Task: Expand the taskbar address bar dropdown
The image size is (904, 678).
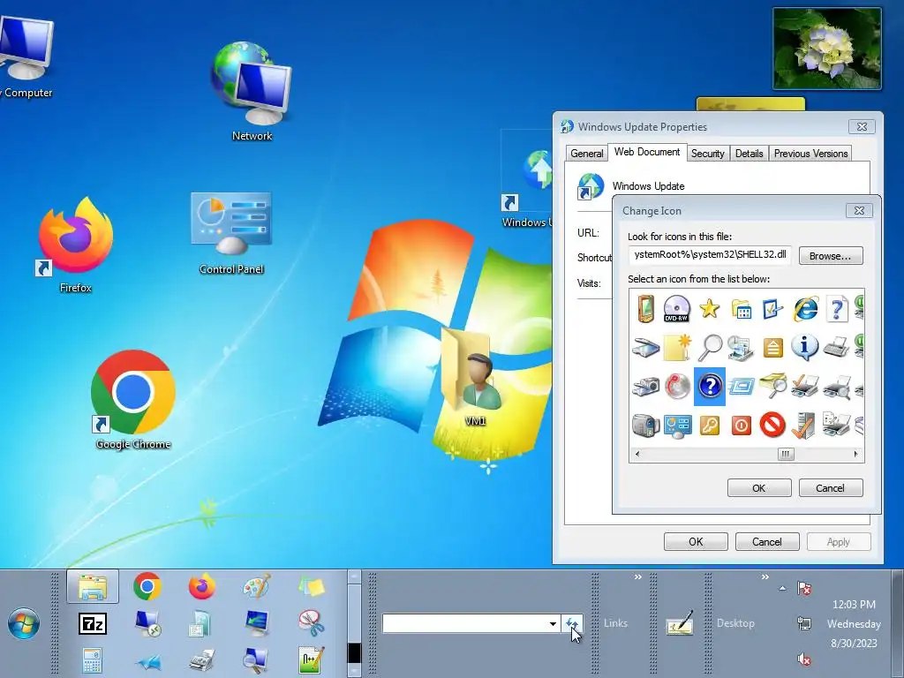Action: [553, 623]
